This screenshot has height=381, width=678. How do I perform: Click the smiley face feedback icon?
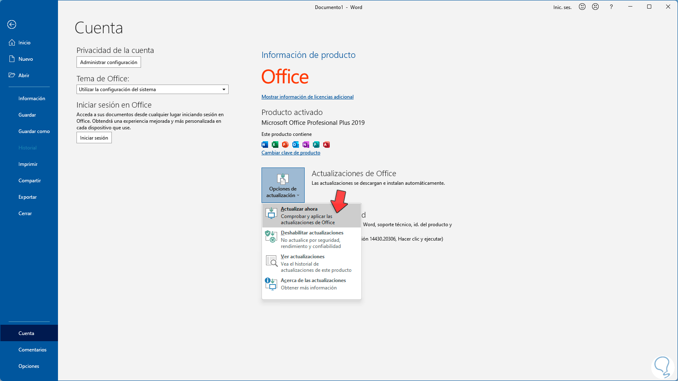[x=582, y=7]
